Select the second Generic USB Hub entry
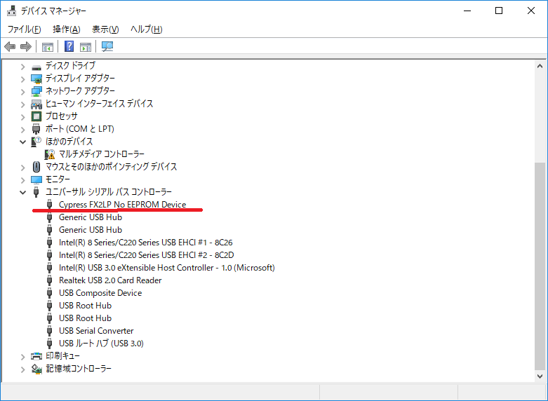Viewport: 548px width, 401px height. 91,229
